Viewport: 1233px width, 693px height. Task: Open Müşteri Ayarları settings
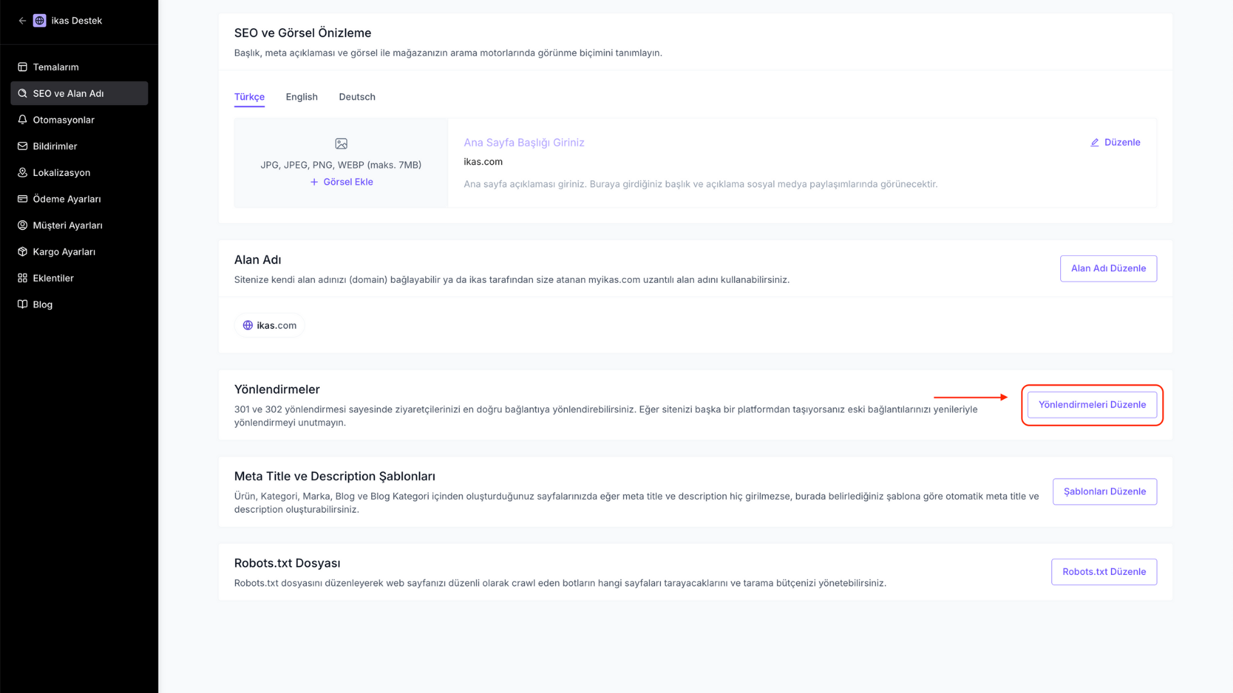point(79,225)
